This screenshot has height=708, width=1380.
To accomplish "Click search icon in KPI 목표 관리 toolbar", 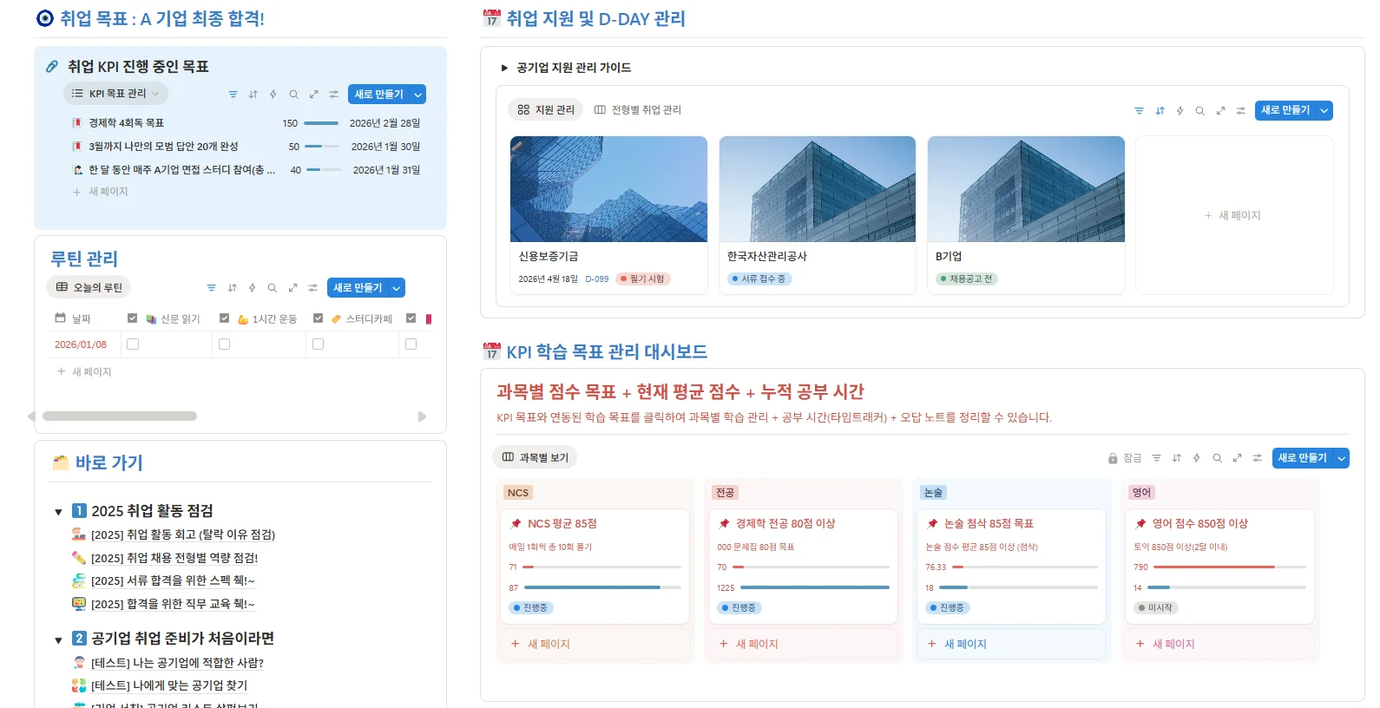I will [293, 95].
